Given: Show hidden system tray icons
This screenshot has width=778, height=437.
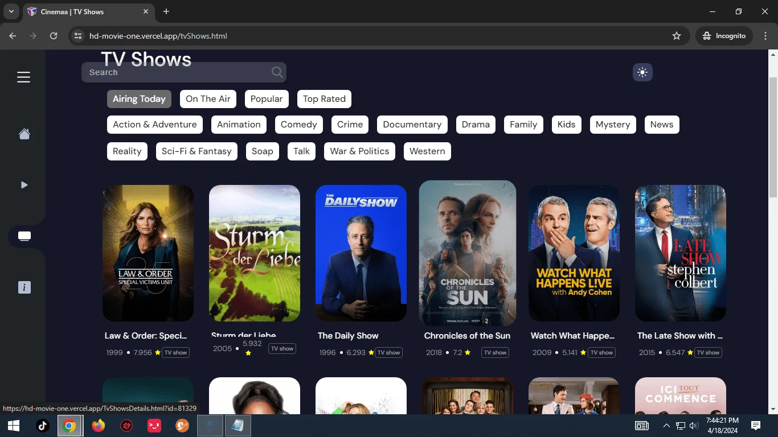Looking at the screenshot, I should point(666,426).
